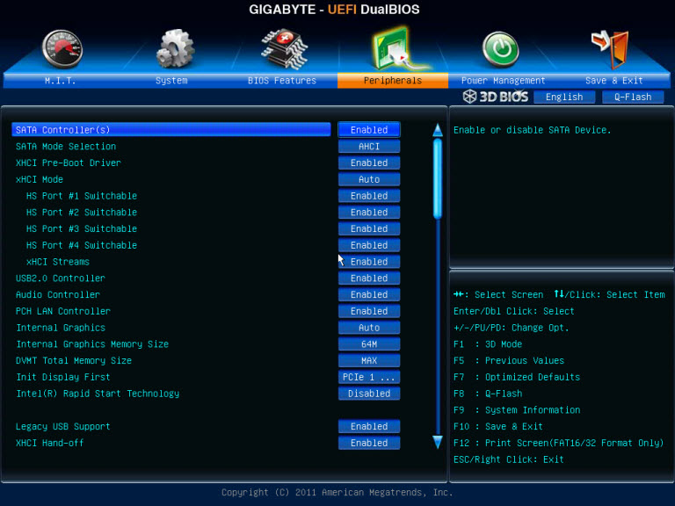Select the HS Port #1 Switchable label
This screenshot has height=506, width=675.
[82, 196]
